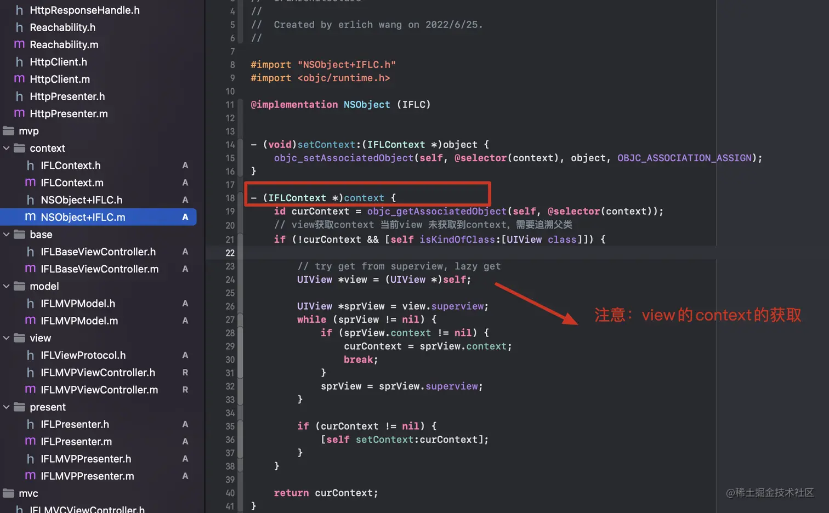Click the header icon of IFLContext.h
This screenshot has width=829, height=513.
point(31,166)
